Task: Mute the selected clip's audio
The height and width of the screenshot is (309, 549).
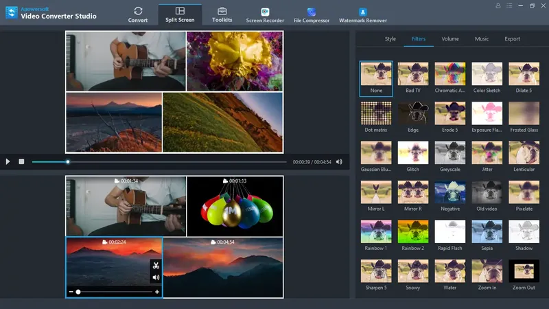Action: click(x=156, y=277)
